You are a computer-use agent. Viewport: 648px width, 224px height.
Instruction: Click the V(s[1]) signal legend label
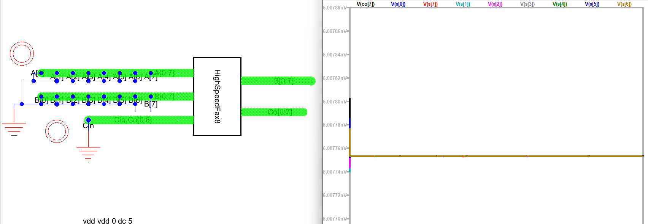[x=463, y=4]
